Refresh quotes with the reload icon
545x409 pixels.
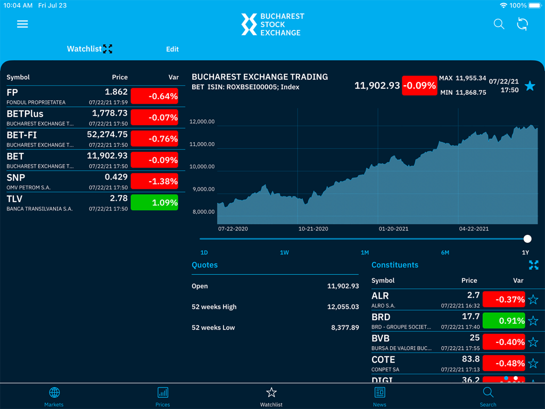click(522, 24)
